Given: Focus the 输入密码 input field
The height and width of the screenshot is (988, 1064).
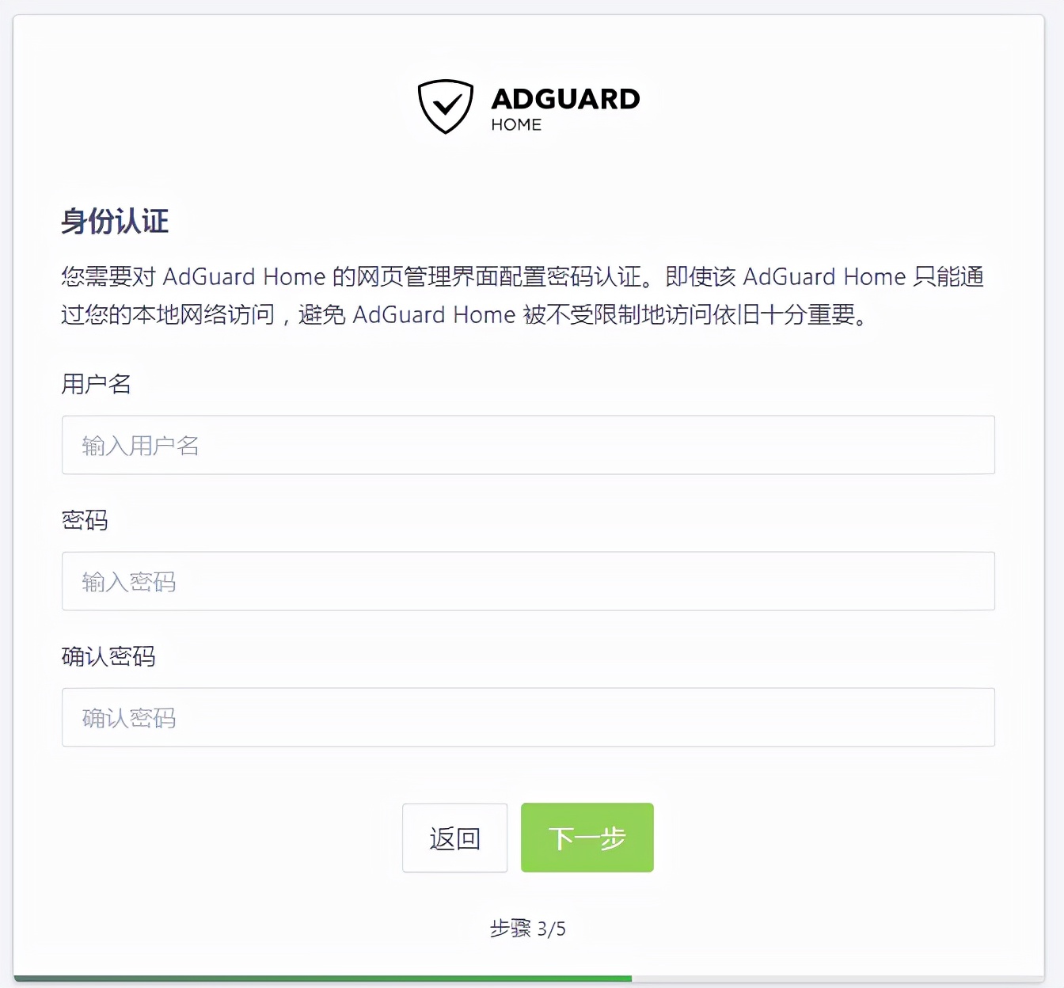Looking at the screenshot, I should coord(528,581).
